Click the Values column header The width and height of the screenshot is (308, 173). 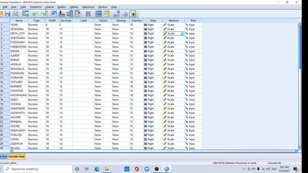(x=103, y=20)
